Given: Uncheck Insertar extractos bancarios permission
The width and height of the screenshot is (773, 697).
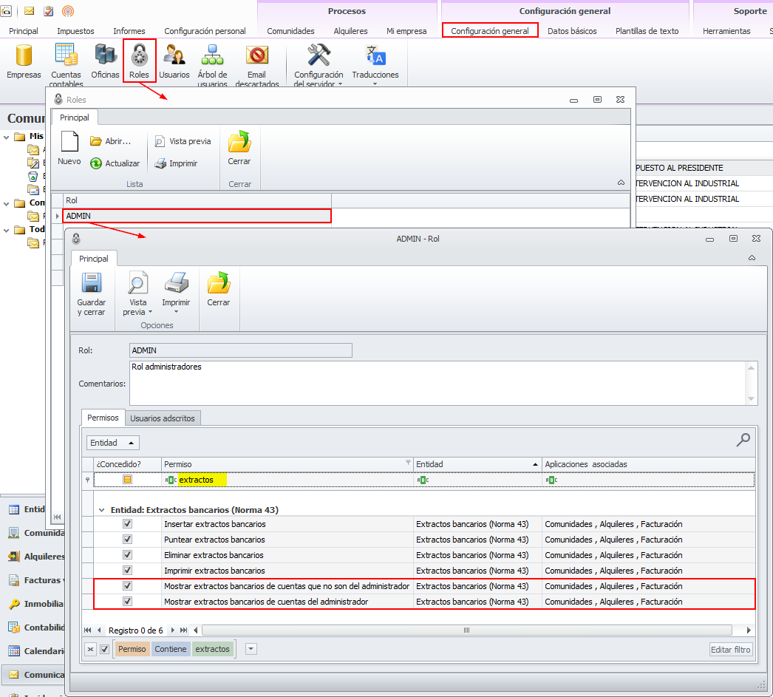Looking at the screenshot, I should tap(127, 524).
